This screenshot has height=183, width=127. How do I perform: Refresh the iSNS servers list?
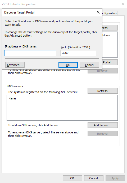(x=103, y=91)
